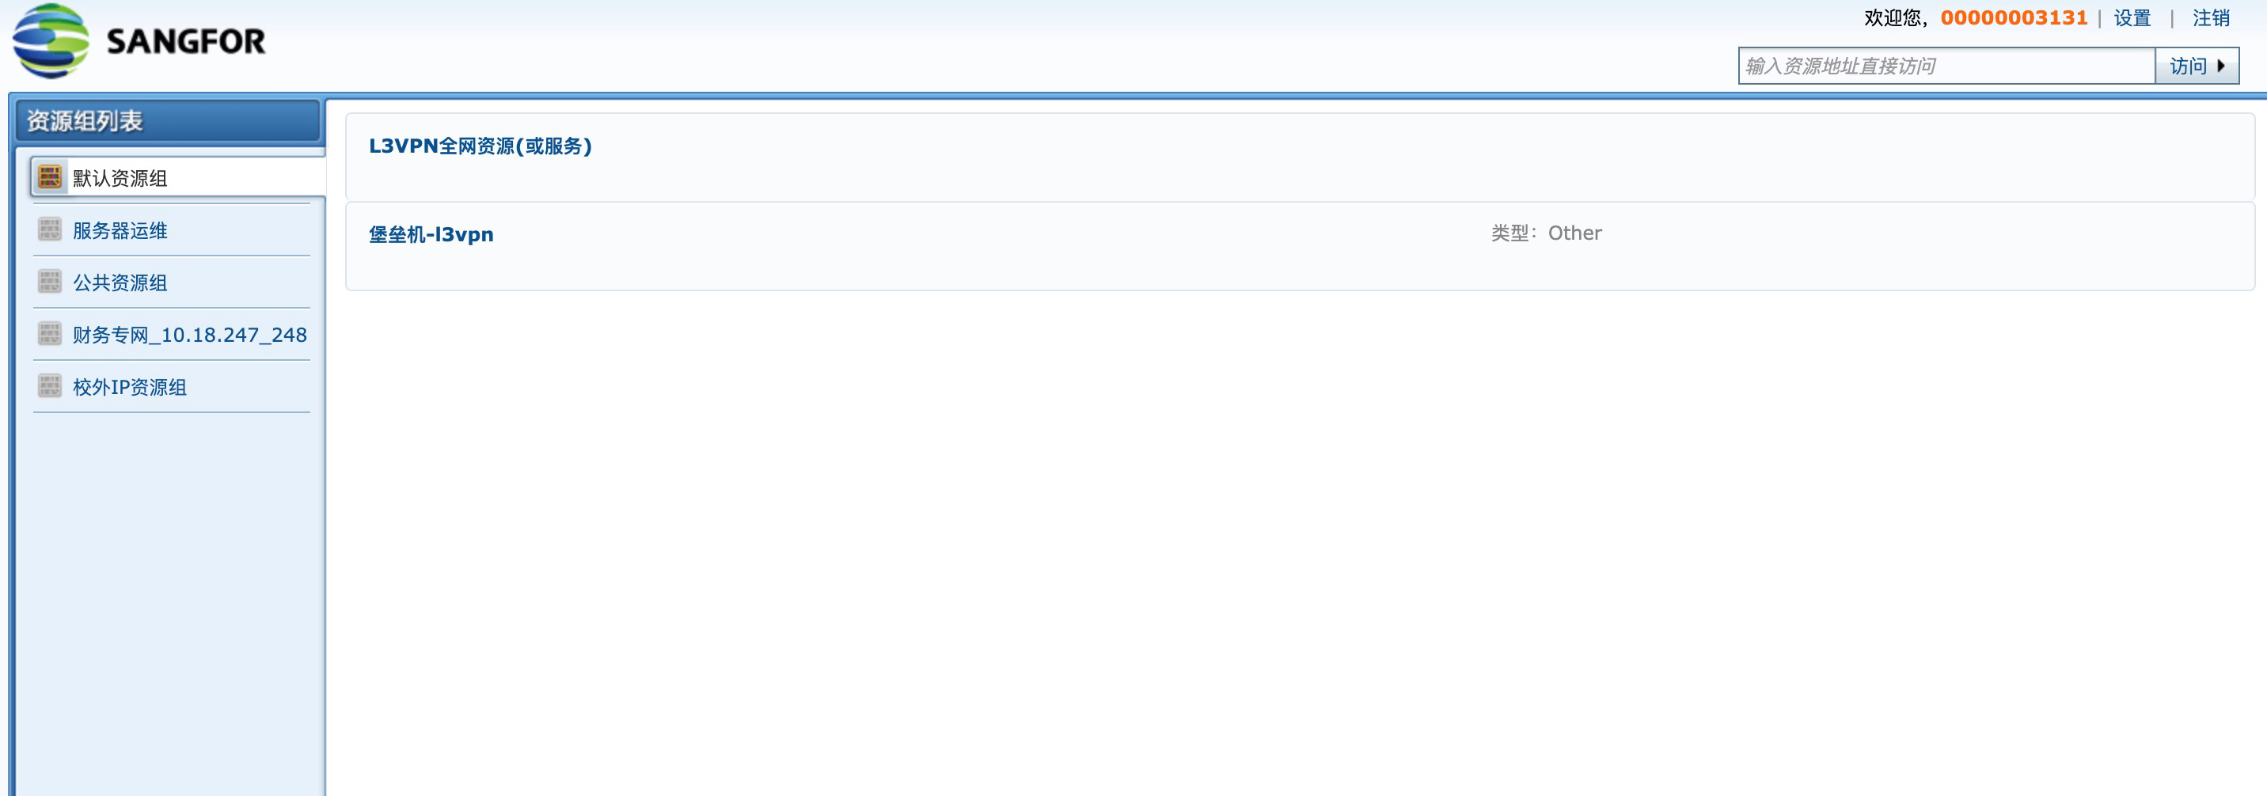The image size is (2267, 796).
Task: Click 注销 to log out
Action: tap(2211, 18)
